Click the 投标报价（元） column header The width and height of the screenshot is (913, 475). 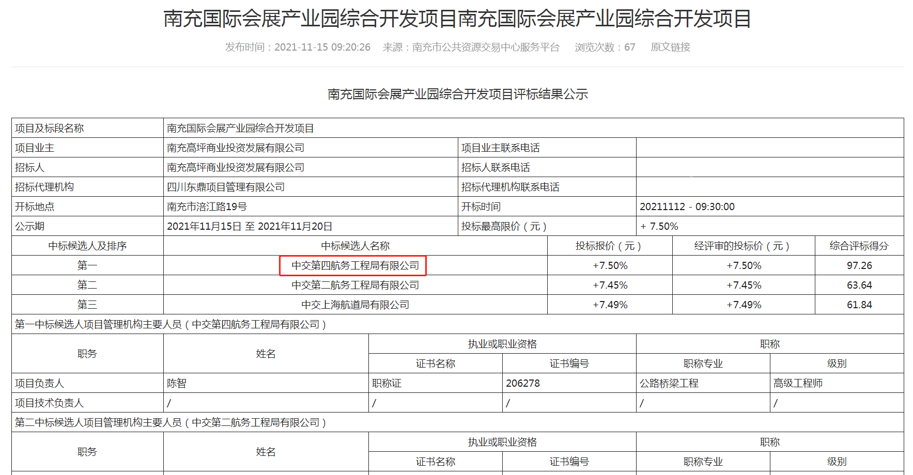610,246
